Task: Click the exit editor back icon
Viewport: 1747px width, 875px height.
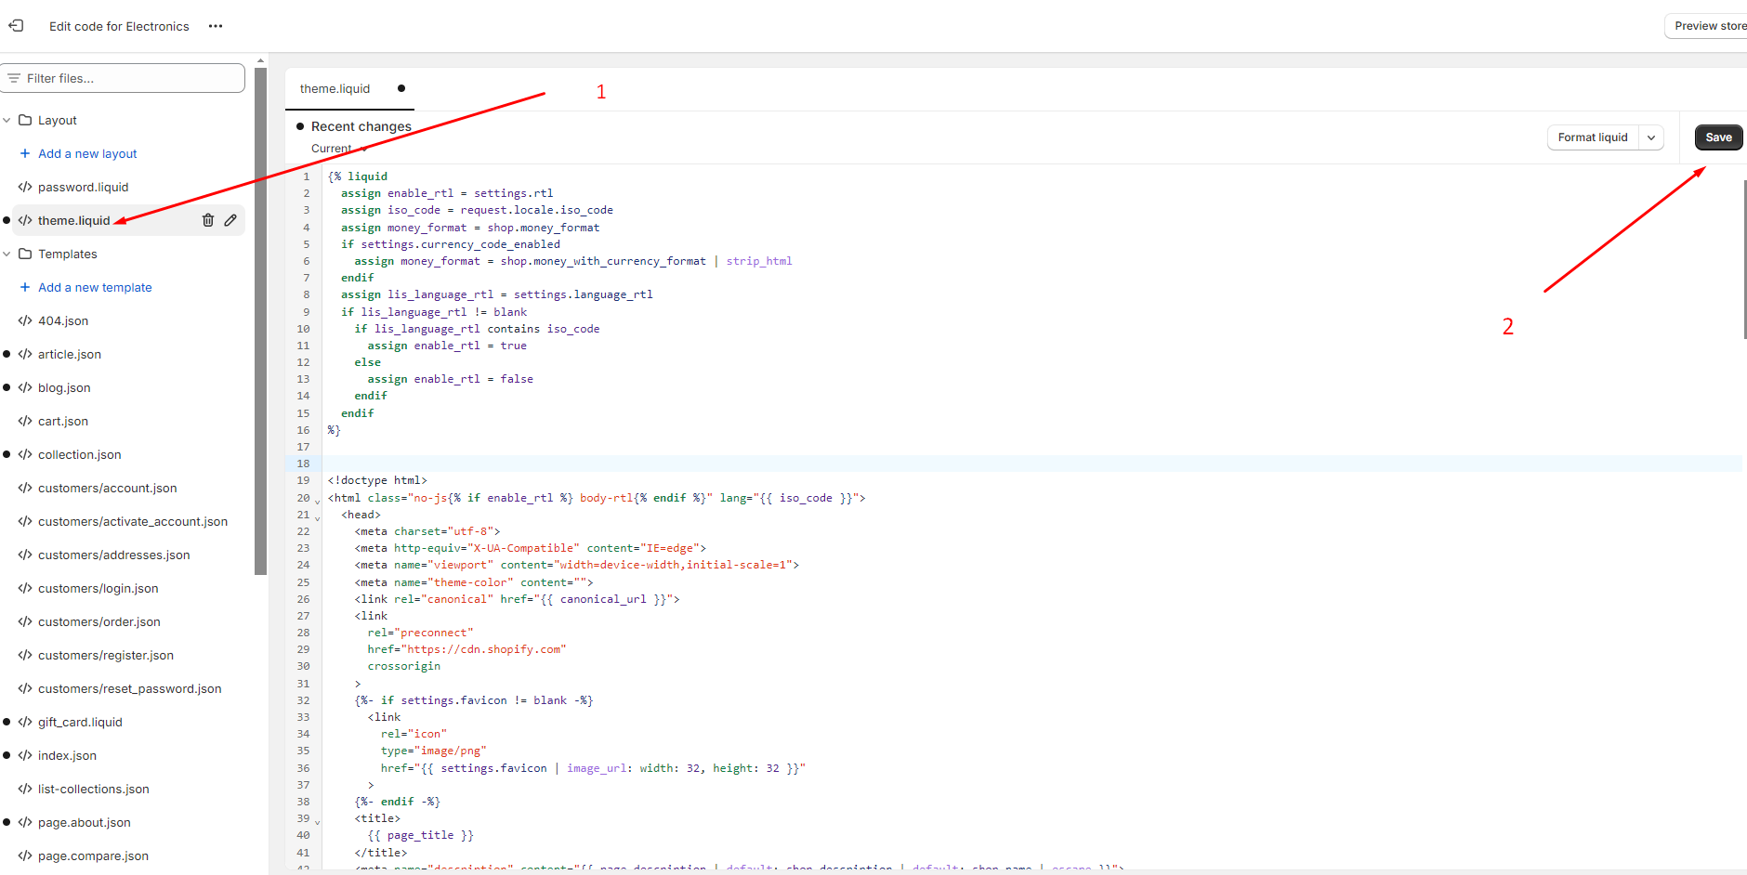Action: [x=16, y=26]
